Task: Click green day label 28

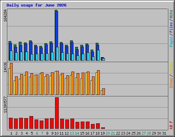Action: [x=149, y=133]
